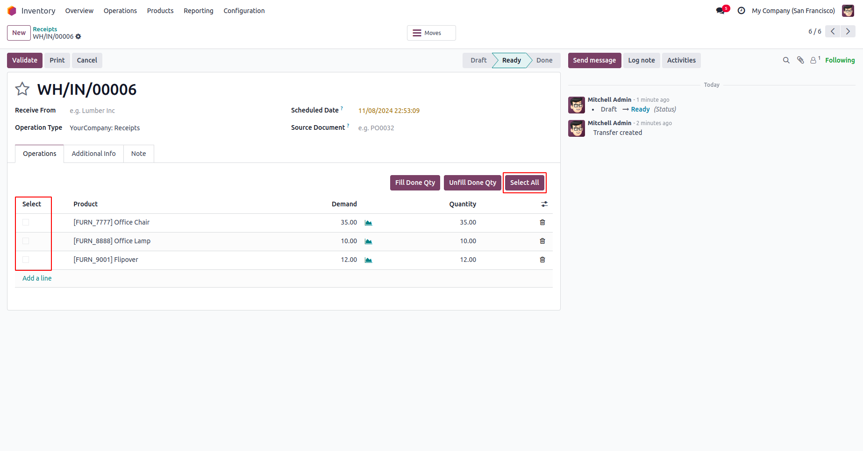This screenshot has width=863, height=451.
Task: Open the optional columns adjuster in table header
Action: tap(544, 204)
